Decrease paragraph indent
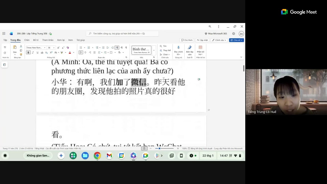327x184 pixels. [x=108, y=48]
